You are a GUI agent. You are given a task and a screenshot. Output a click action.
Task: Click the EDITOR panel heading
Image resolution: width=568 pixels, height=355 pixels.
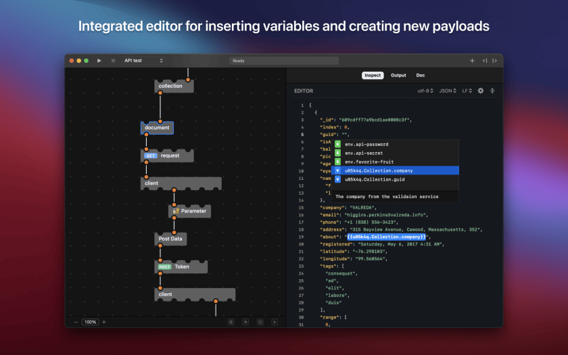pos(304,91)
